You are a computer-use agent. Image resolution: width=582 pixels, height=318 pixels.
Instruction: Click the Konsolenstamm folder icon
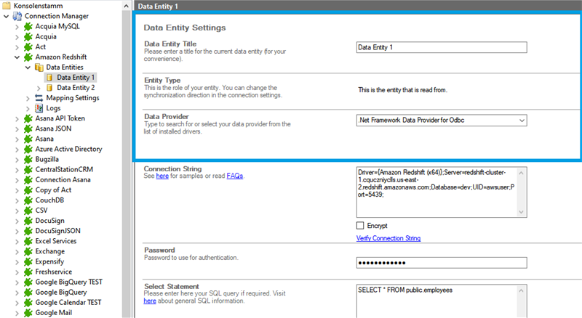[7, 5]
